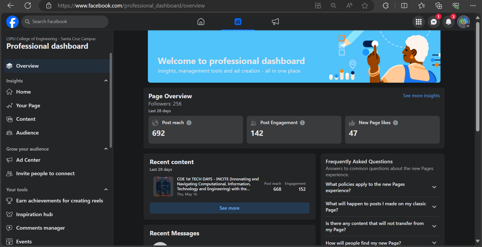Click the Search Facebook field
482x247 pixels.
[65, 22]
